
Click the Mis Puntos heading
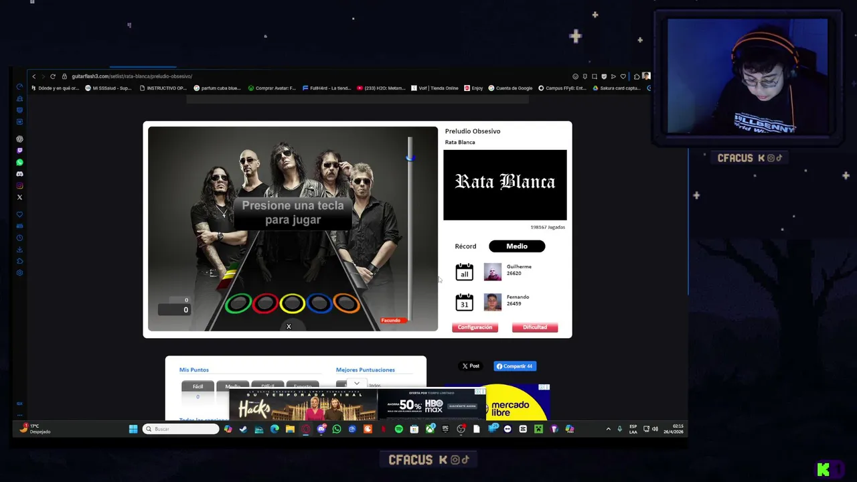(x=194, y=370)
